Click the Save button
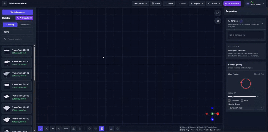Screen dimensions: 268x132 (x=156, y=3)
